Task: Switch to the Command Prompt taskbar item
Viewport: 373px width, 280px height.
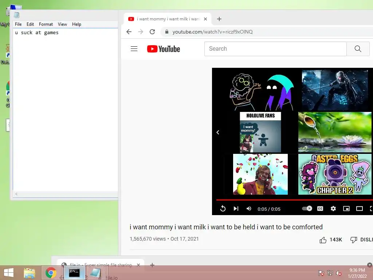Action: [74, 273]
